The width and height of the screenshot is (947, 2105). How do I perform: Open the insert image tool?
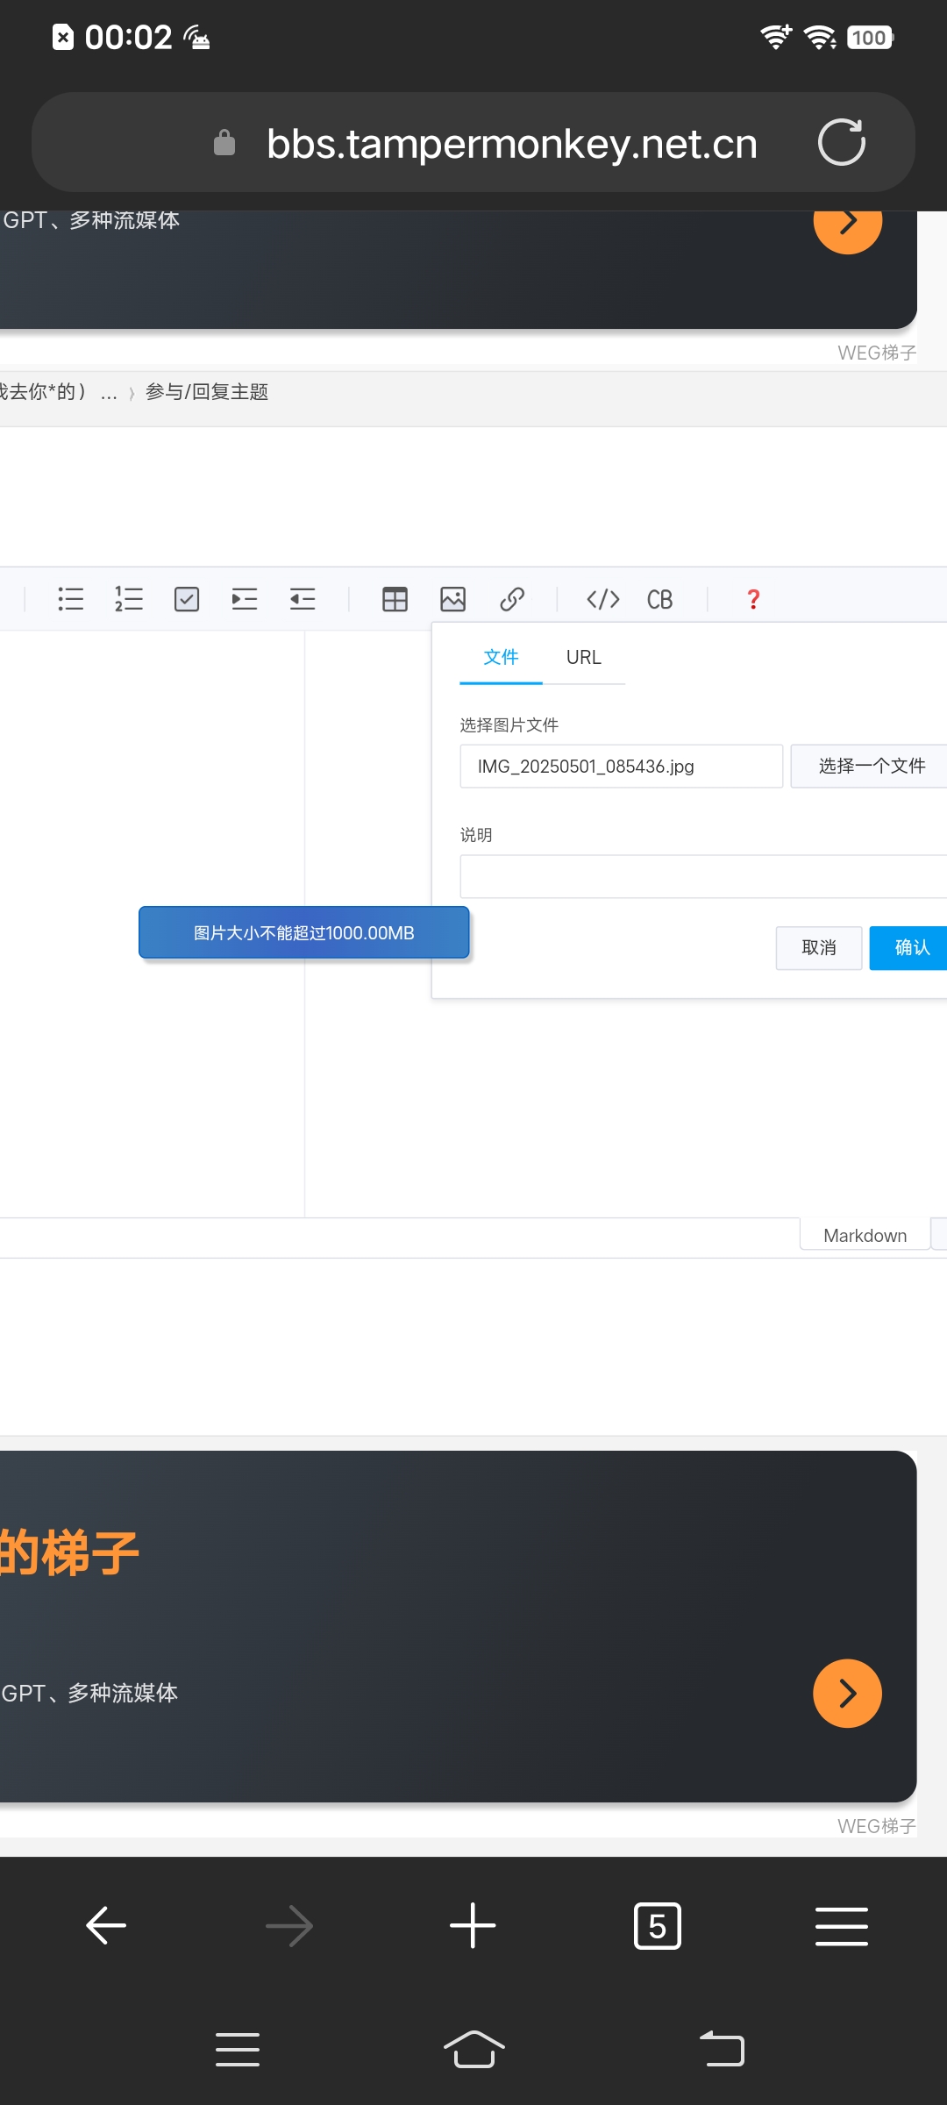pyautogui.click(x=452, y=599)
